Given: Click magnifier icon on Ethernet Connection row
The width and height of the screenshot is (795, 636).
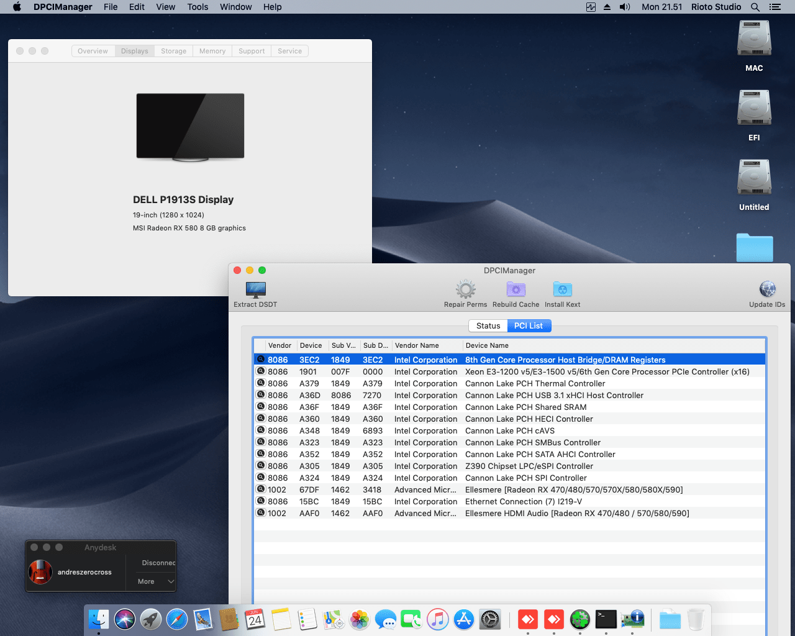Looking at the screenshot, I should pos(261,501).
